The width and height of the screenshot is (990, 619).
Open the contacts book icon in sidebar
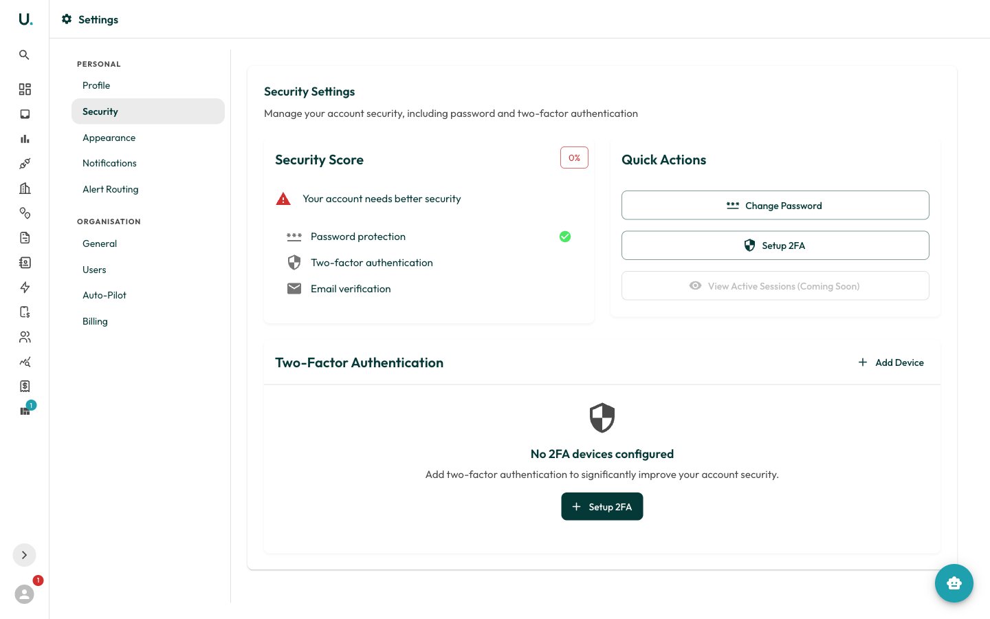click(25, 263)
